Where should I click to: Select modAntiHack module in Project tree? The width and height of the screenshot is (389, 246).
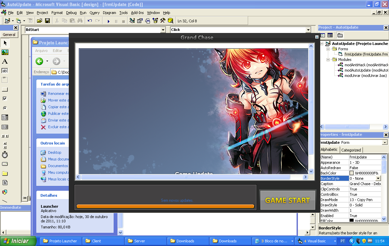(x=366, y=65)
